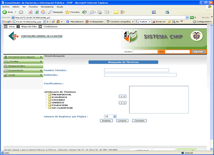214x155 pixels.
Task: Click the Print icon in toolbar
Action: coord(100,12)
